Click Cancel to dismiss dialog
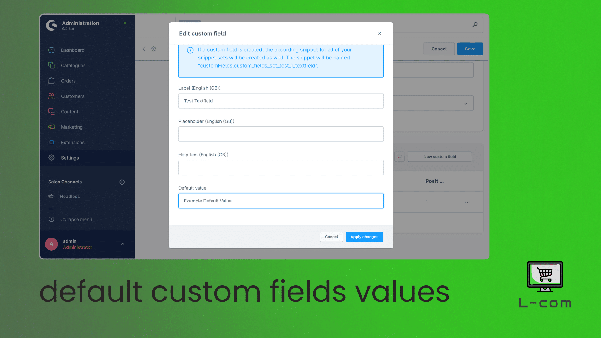 (x=331, y=237)
